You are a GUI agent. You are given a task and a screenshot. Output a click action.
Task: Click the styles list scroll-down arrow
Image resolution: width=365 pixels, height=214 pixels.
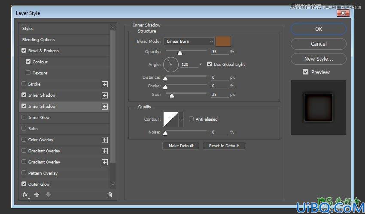click(x=113, y=184)
